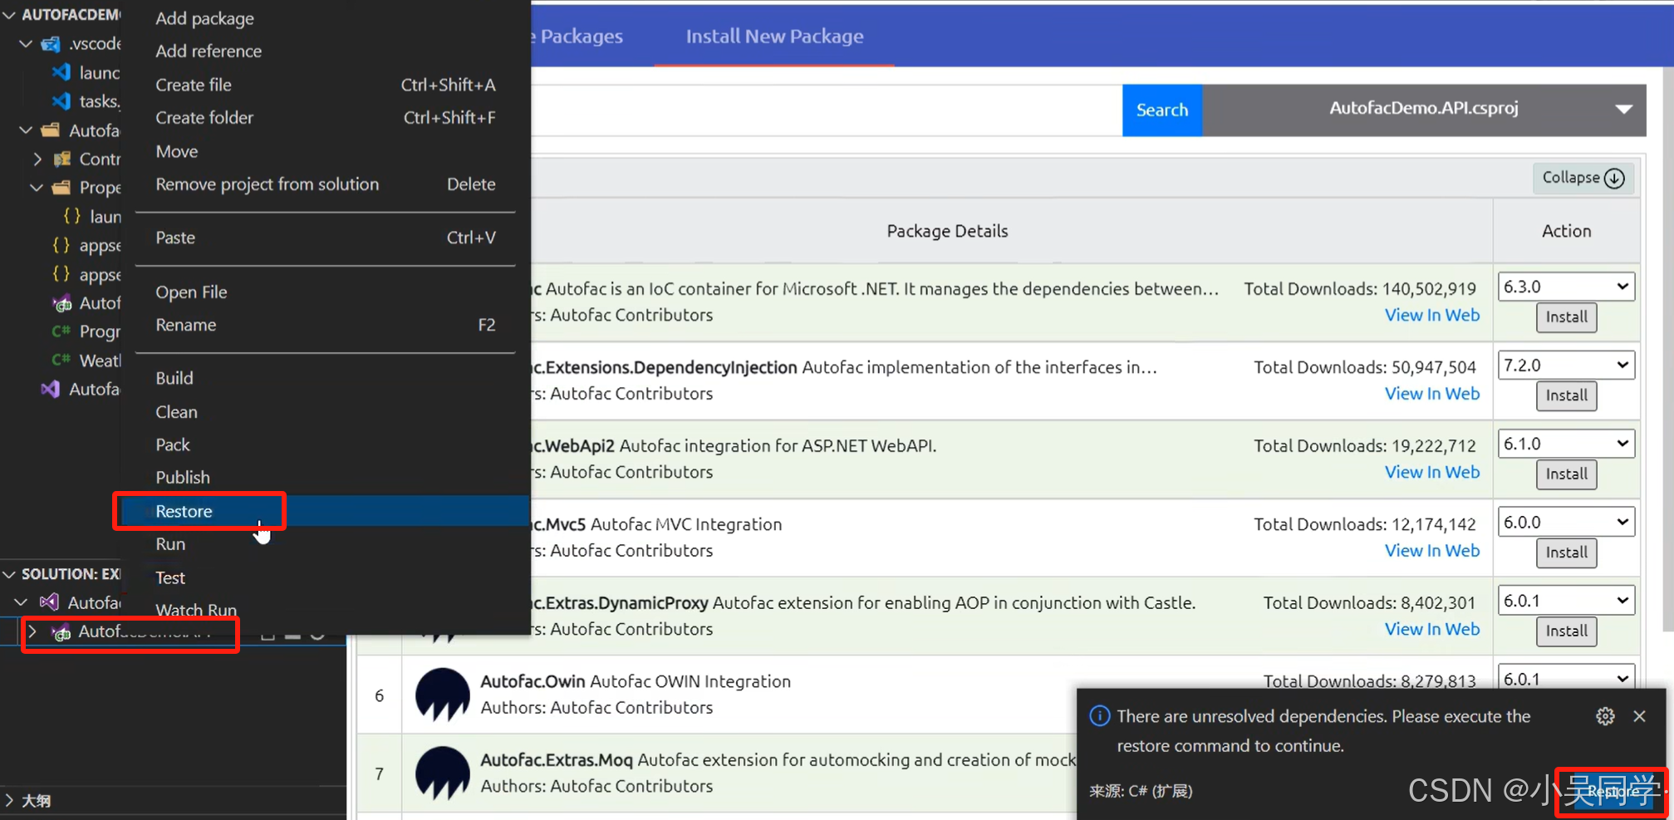Switch to Install New Package tab

pos(774,37)
